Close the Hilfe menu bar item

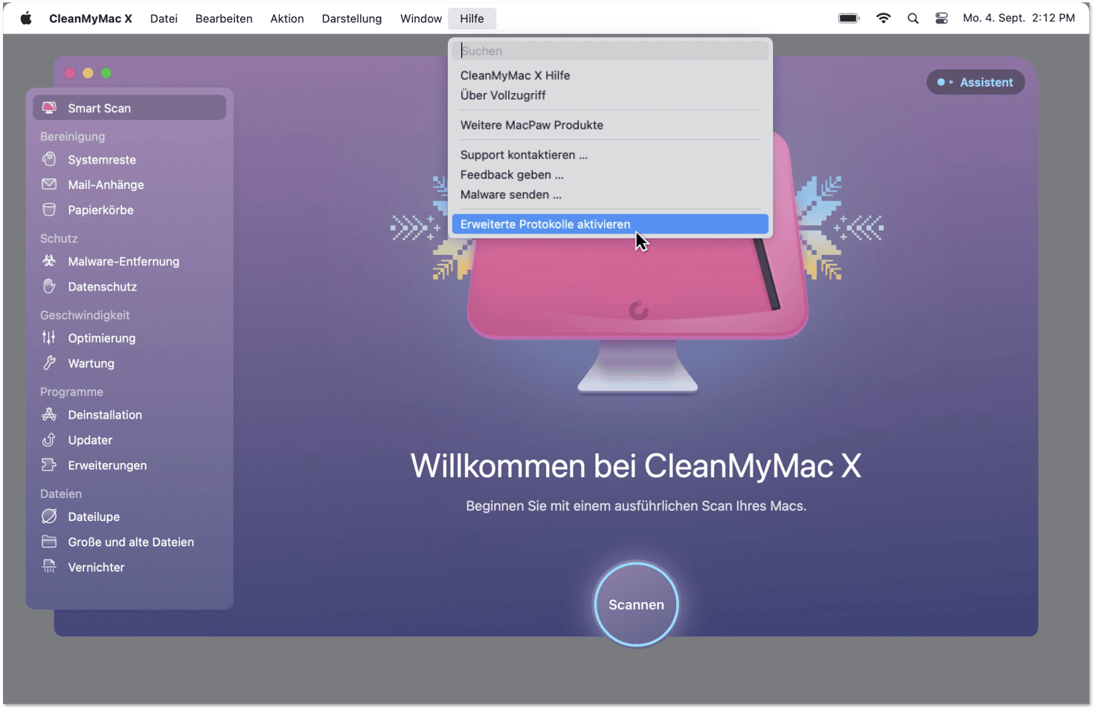pyautogui.click(x=472, y=19)
